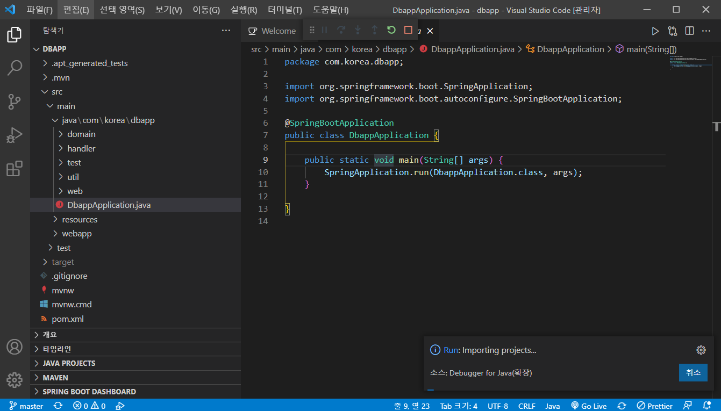
Task: Open notification settings gear icon
Action: [x=701, y=350]
